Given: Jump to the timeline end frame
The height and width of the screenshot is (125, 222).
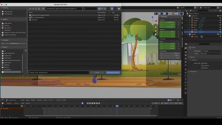Looking at the screenshot, I should click(99, 103).
